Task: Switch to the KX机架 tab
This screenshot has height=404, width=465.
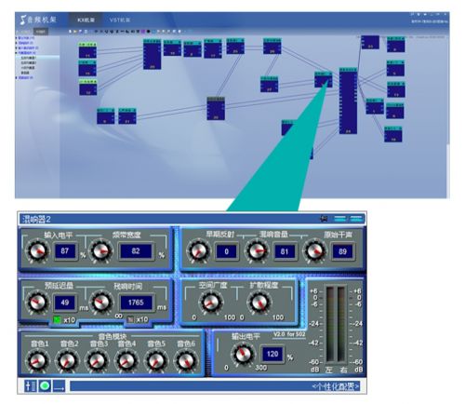Action: coord(86,20)
